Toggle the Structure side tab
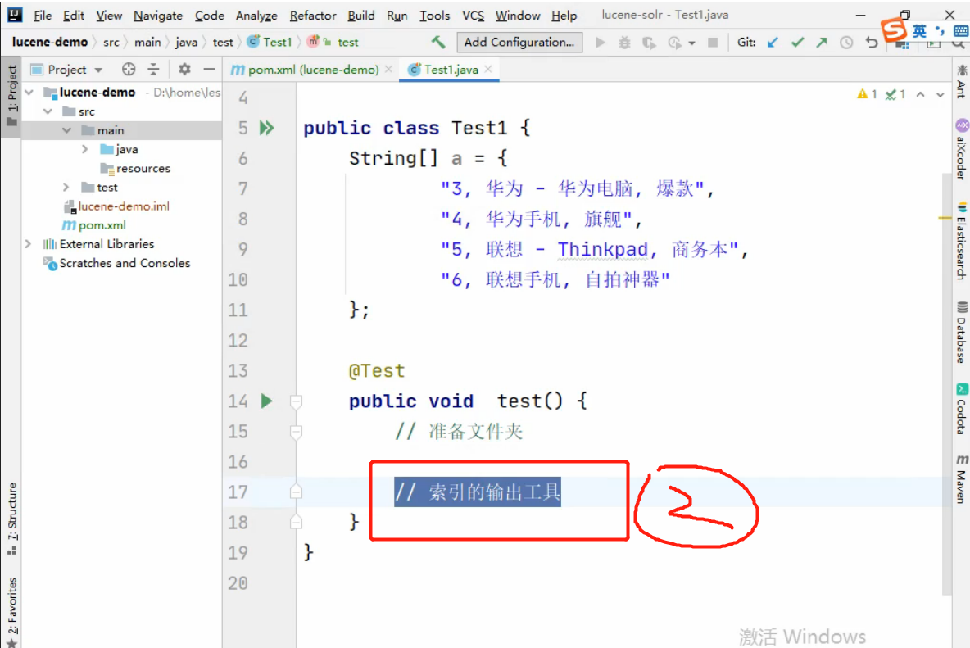970x648 pixels. point(11,518)
